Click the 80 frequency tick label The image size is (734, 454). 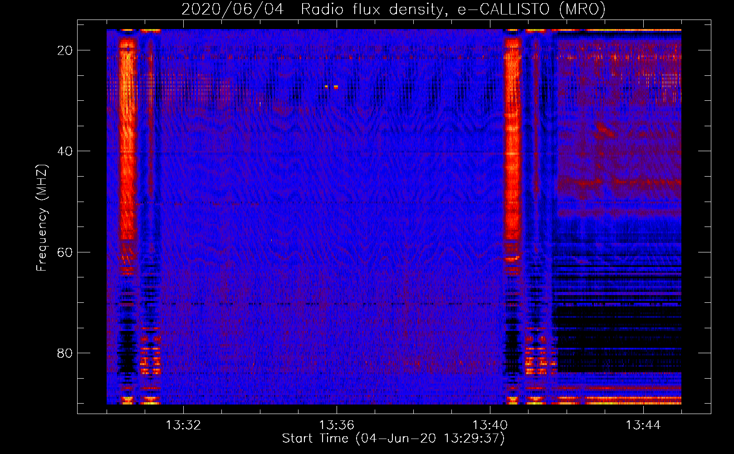65,353
